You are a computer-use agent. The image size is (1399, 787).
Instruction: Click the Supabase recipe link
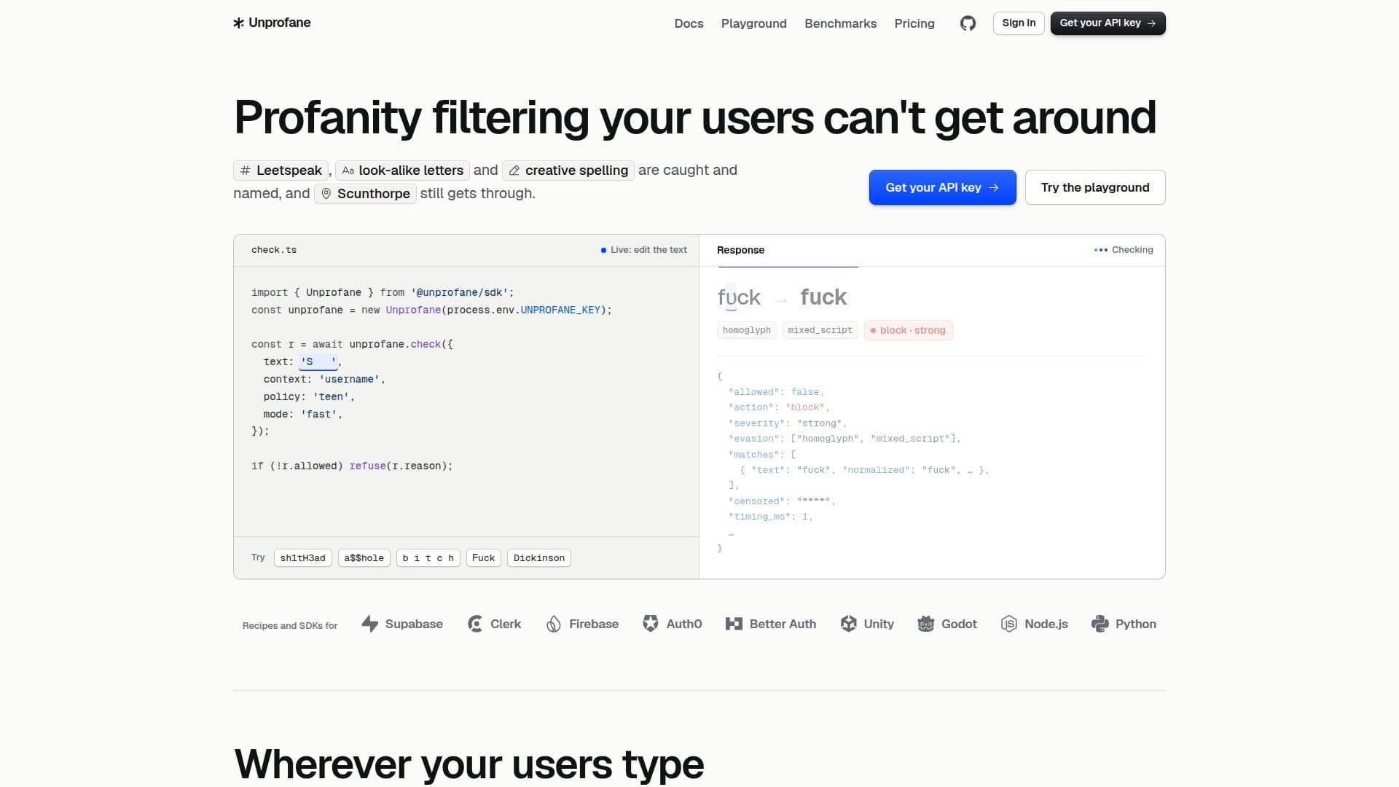tap(402, 624)
